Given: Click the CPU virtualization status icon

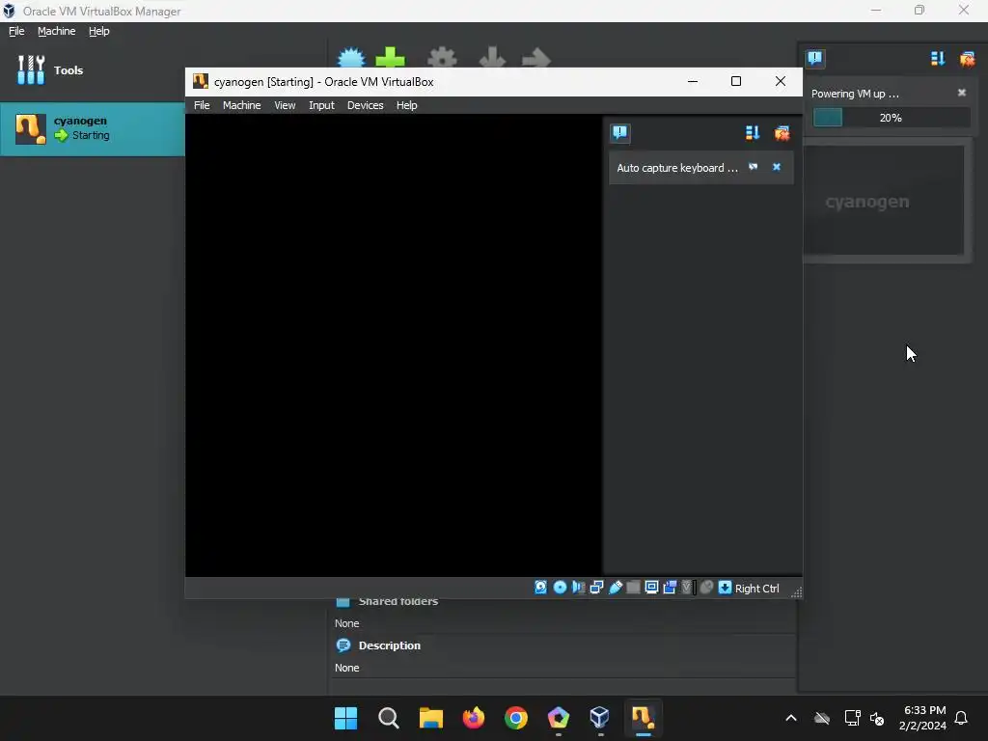Looking at the screenshot, I should pyautogui.click(x=687, y=588).
